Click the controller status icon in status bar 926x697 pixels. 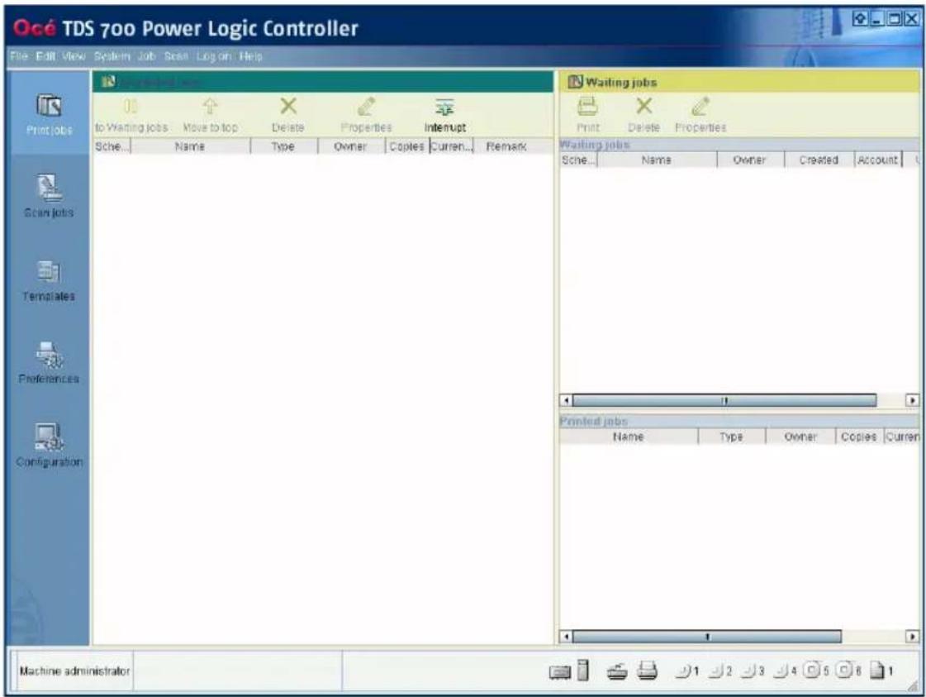(560, 671)
